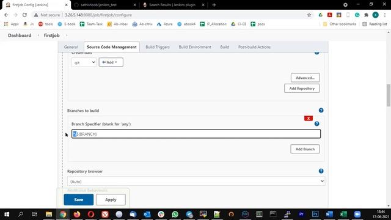Open the IP_Allocation bookmark
Image resolution: width=391 pixels, height=220 pixels.
(x=213, y=24)
